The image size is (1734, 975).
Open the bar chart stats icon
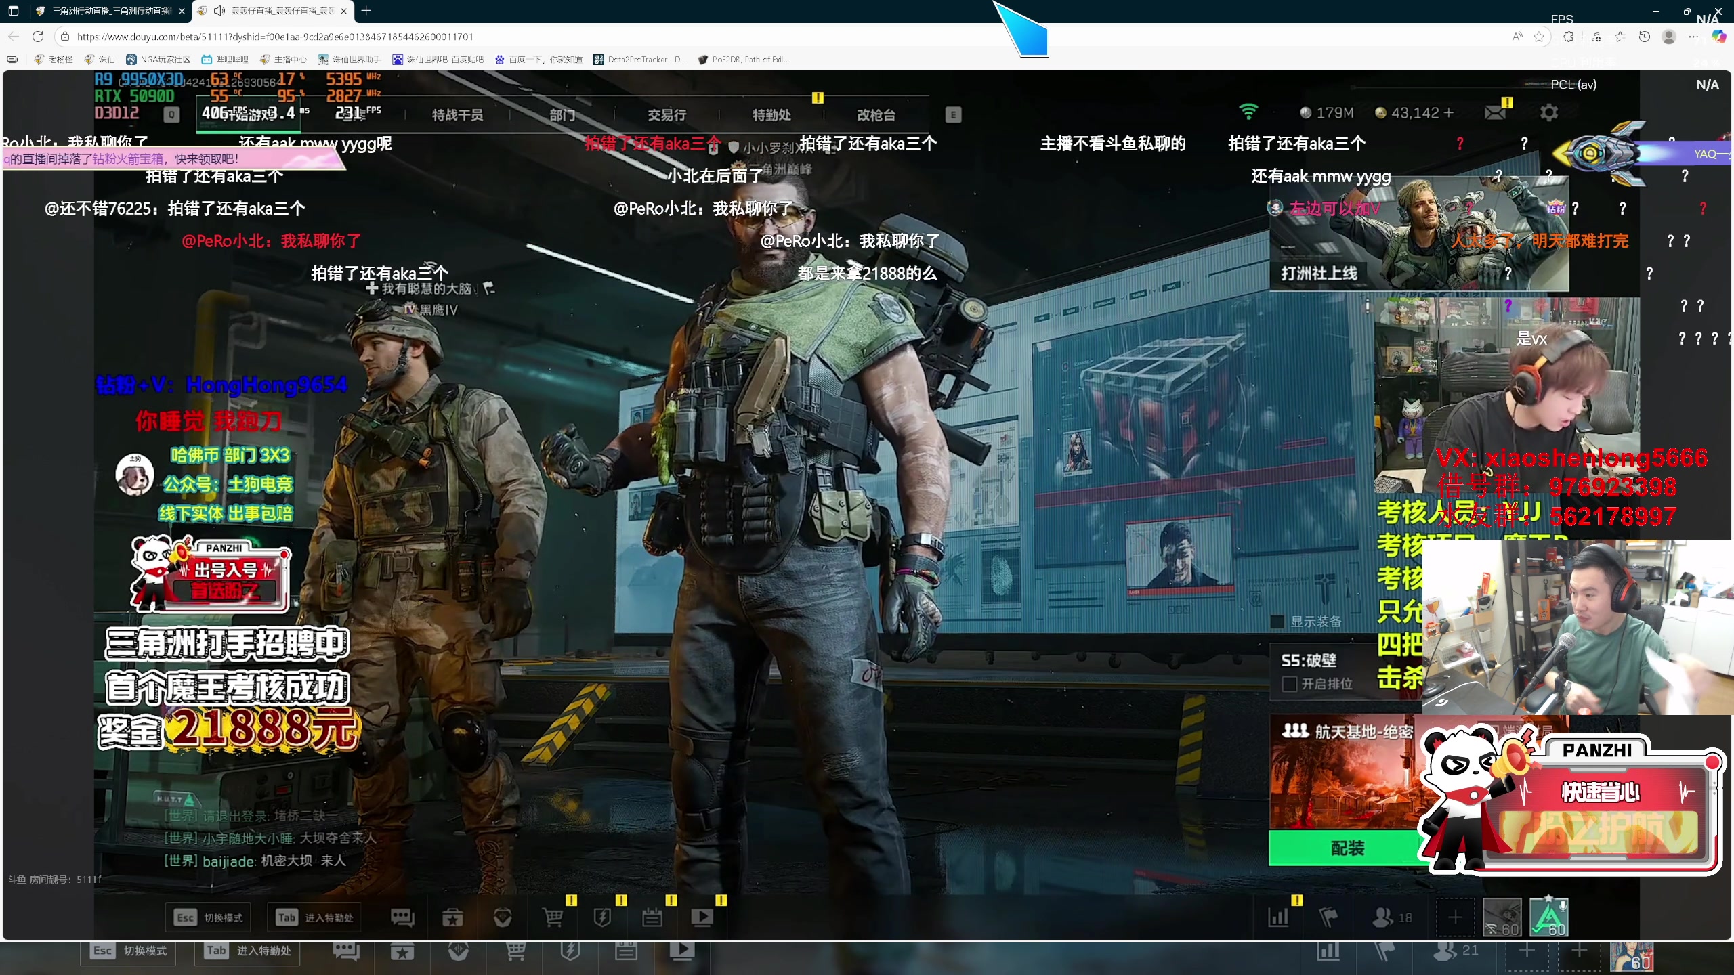1278,917
